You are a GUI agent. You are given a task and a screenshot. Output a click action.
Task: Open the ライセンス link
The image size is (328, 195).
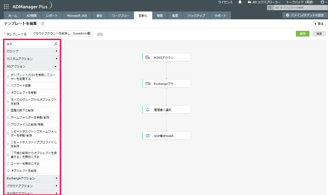click(x=225, y=2)
